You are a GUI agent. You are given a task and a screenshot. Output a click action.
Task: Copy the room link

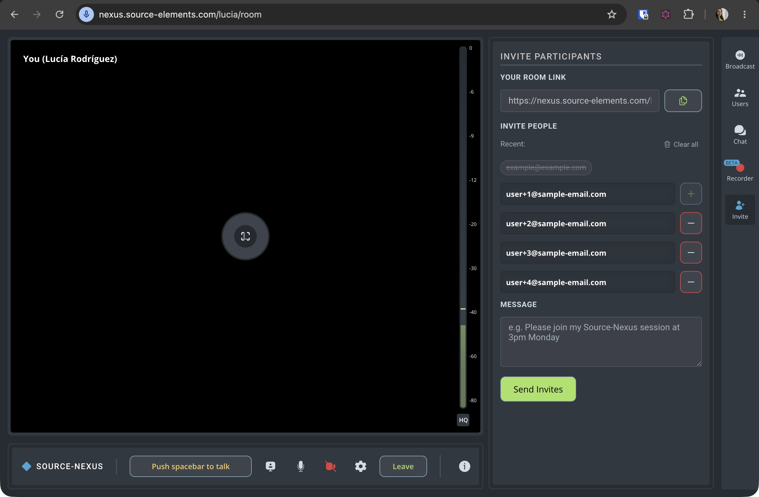(683, 101)
